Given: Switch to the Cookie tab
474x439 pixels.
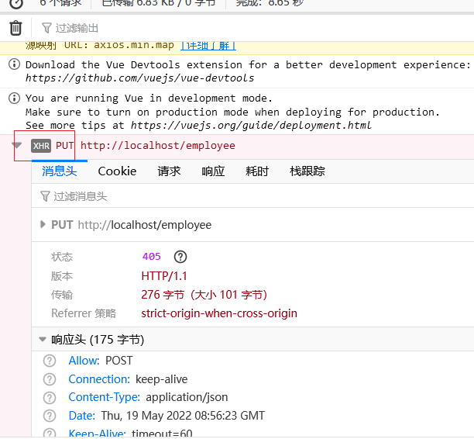Looking at the screenshot, I should [117, 171].
